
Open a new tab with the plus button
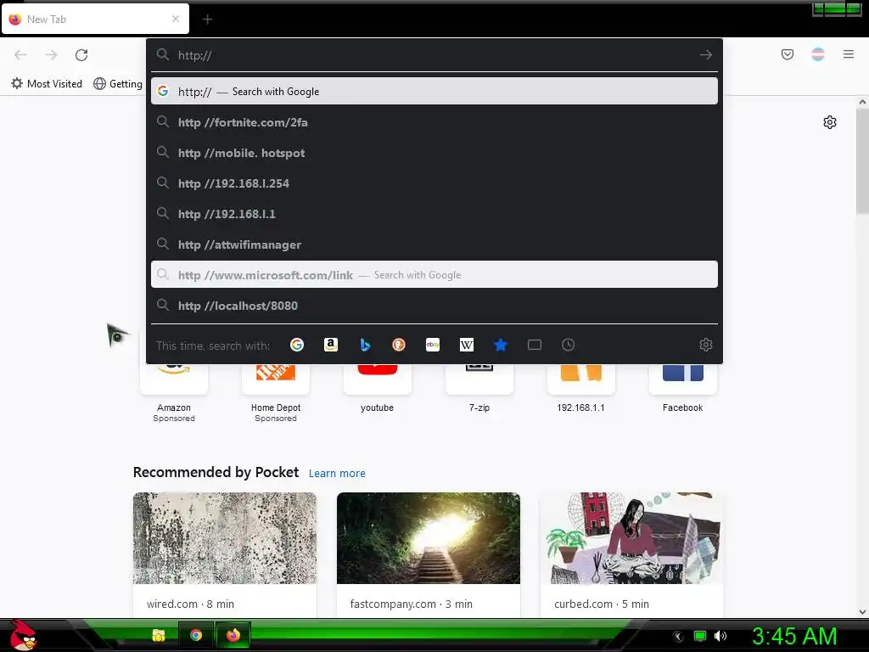pos(207,20)
